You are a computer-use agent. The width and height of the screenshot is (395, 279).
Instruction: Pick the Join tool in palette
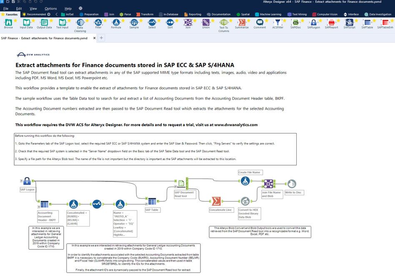tap(188, 22)
